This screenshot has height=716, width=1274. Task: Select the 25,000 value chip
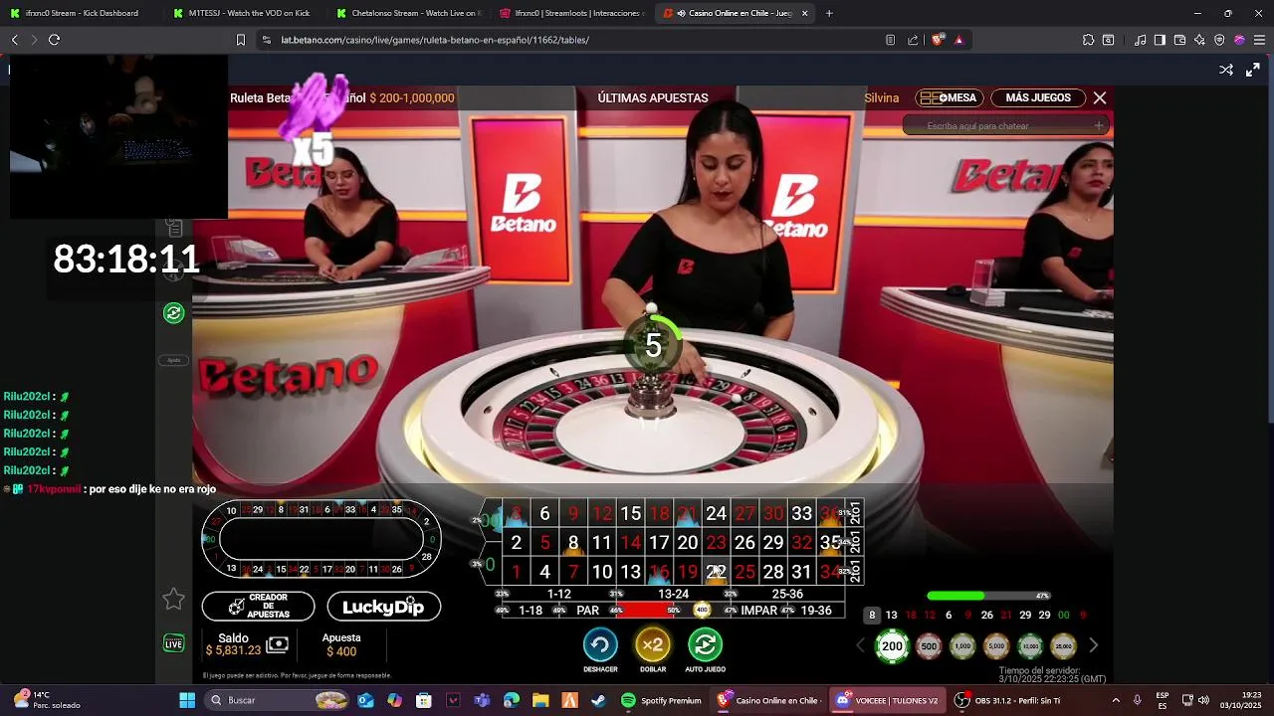[1064, 646]
